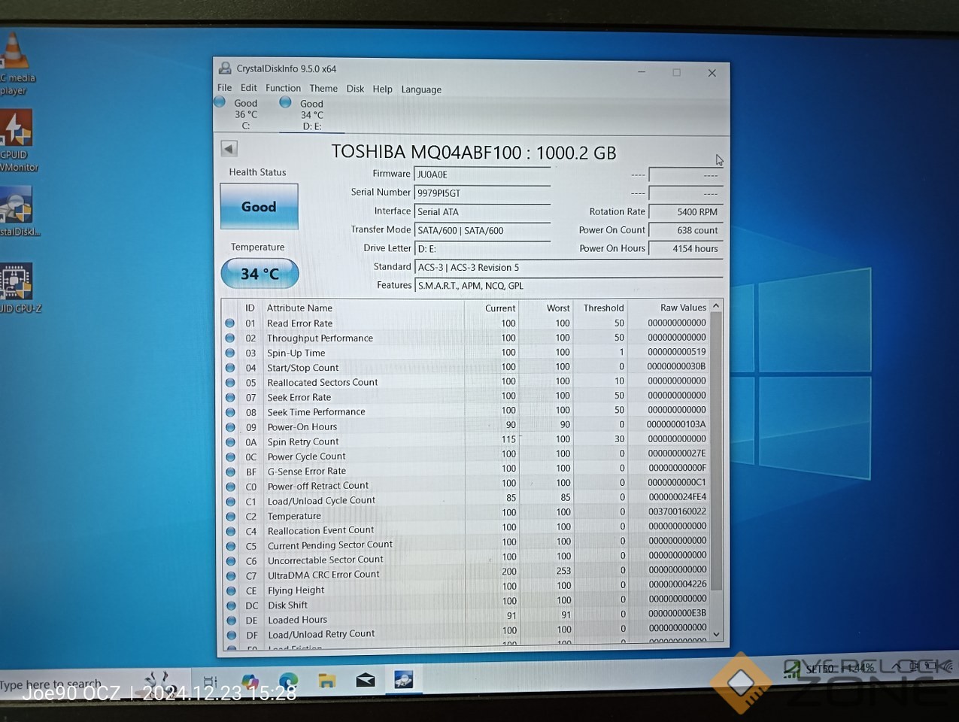959x722 pixels.
Task: Click the status circle for Start/Stop Count
Action: click(229, 368)
